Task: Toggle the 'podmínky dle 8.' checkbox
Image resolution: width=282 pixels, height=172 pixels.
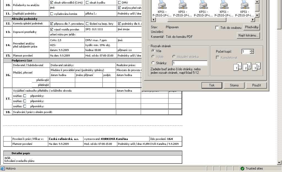Action: [x=120, y=24]
